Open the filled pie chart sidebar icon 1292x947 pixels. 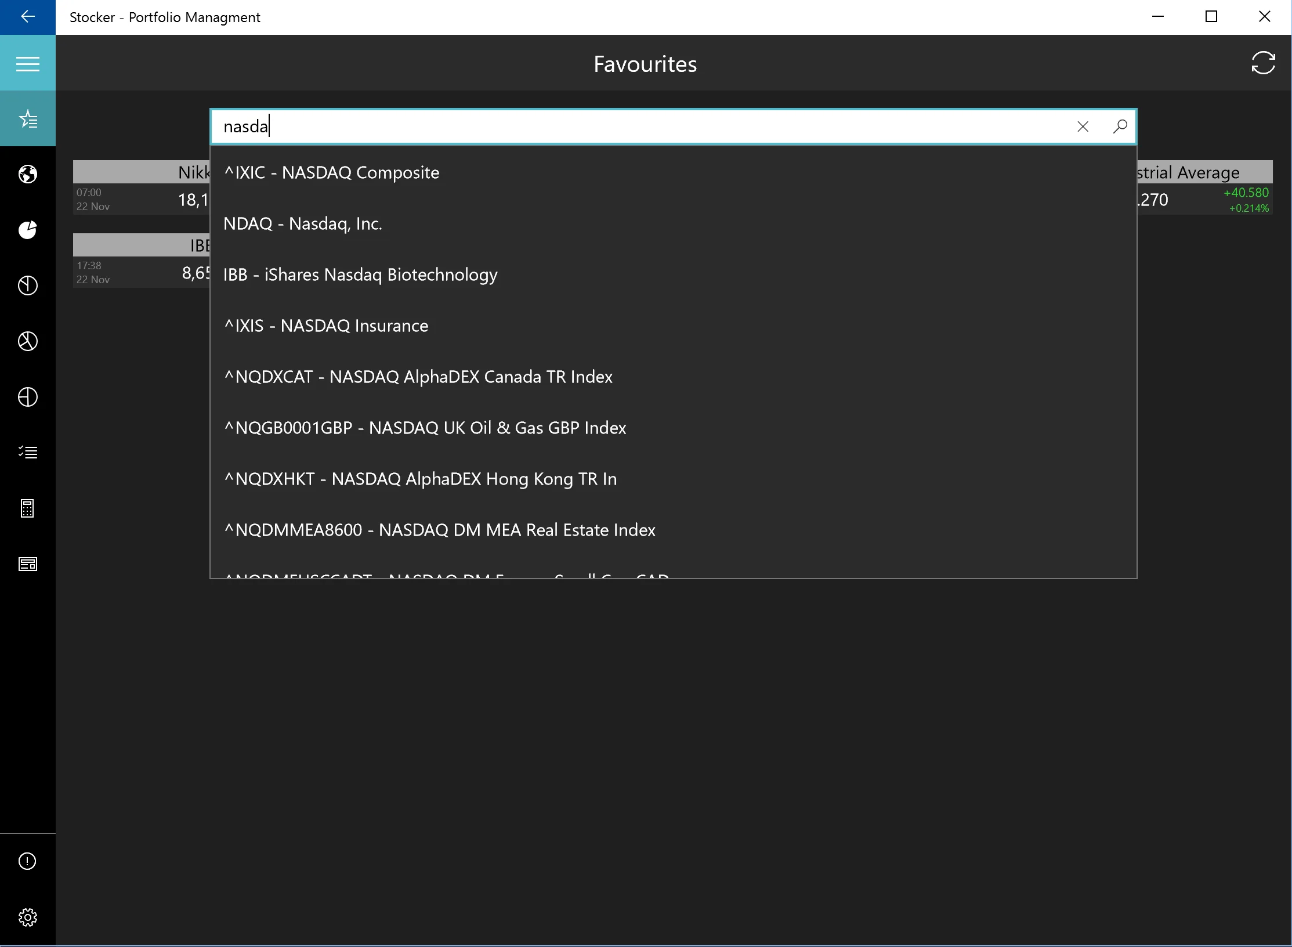pyautogui.click(x=27, y=230)
